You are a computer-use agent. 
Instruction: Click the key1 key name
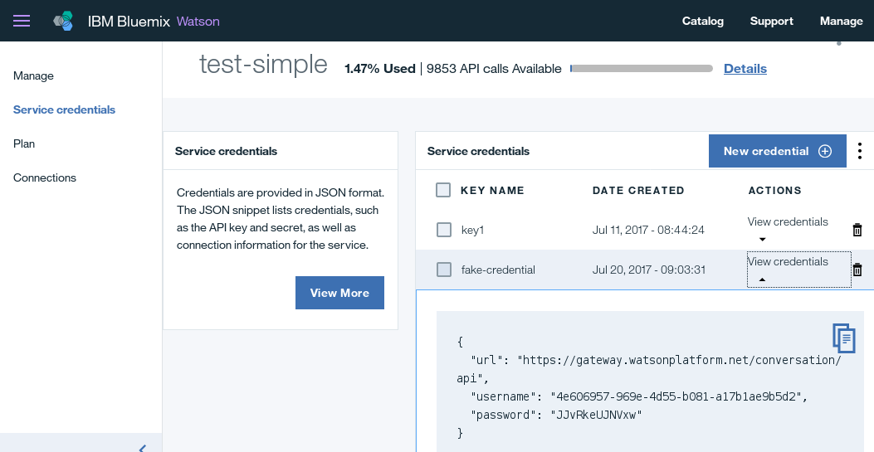[472, 230]
